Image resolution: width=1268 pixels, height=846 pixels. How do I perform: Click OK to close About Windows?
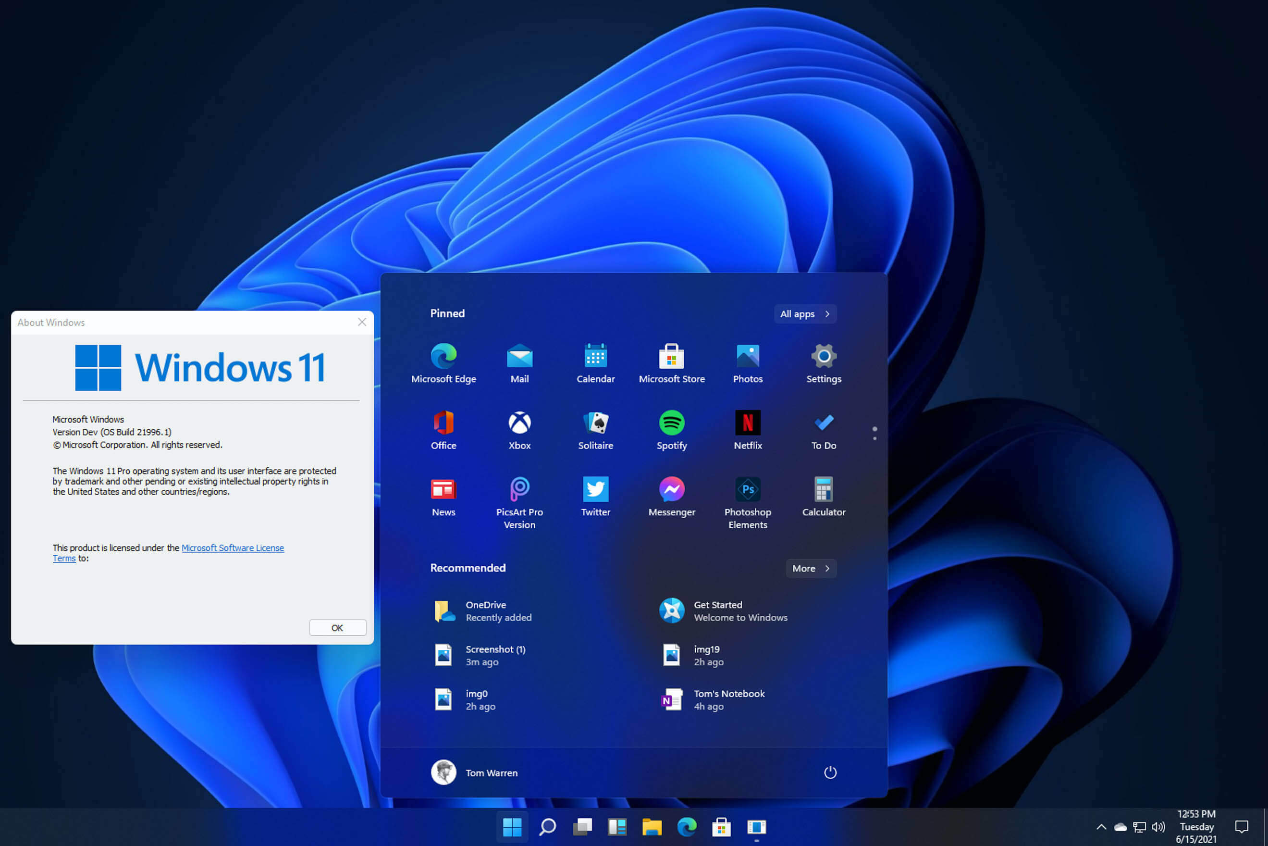click(x=336, y=627)
